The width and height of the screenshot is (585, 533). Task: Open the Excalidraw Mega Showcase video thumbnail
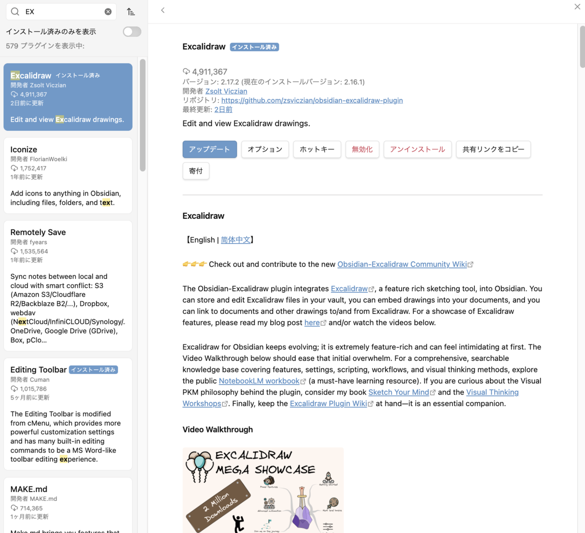[x=263, y=490]
